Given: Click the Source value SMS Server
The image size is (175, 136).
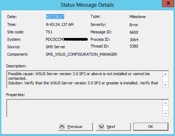Looking at the screenshot, I should [x=55, y=47].
